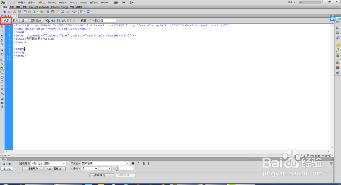Open the Head dropdown in the Insert bar
Image resolution: width=341 pixels, height=185 pixels.
(68, 12)
